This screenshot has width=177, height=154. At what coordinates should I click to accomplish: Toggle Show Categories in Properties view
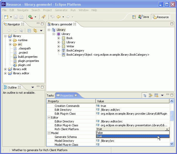(145, 96)
